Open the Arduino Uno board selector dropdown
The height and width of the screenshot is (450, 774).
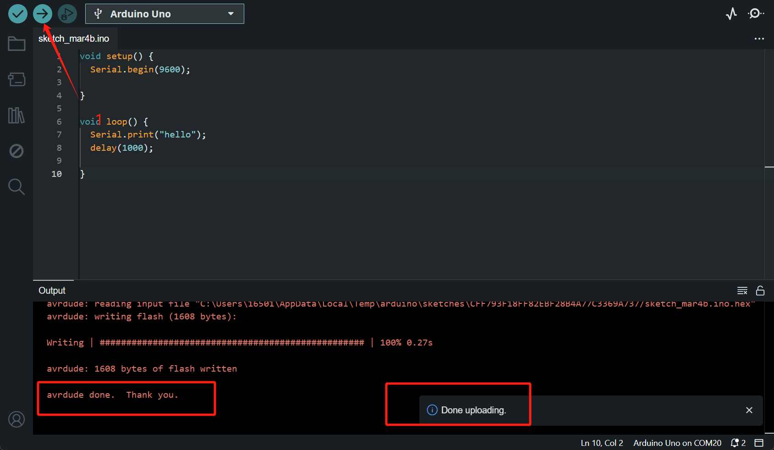pyautogui.click(x=165, y=14)
